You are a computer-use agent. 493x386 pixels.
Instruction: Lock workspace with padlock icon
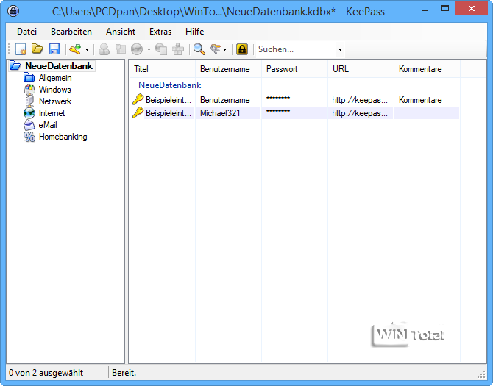pos(242,49)
